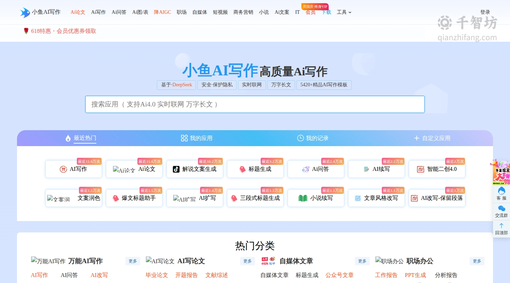Viewport: 510px width, 283px height.
Task: Click the TikTok icon on 解说文案生成 card
Action: click(176, 169)
